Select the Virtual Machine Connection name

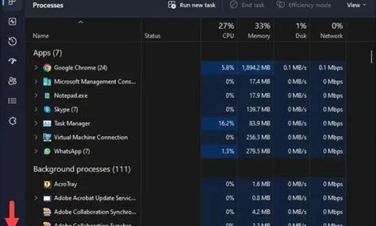click(x=91, y=138)
